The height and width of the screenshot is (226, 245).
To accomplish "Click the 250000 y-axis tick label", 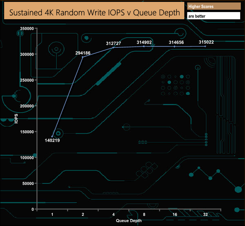I will [x=27, y=80].
